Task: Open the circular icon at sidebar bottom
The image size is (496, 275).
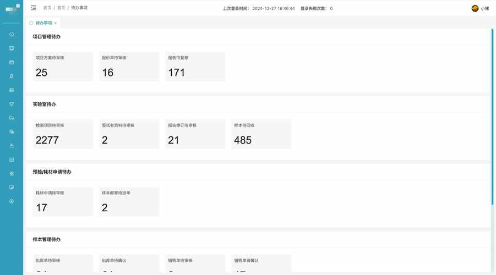Action: tap(12, 201)
